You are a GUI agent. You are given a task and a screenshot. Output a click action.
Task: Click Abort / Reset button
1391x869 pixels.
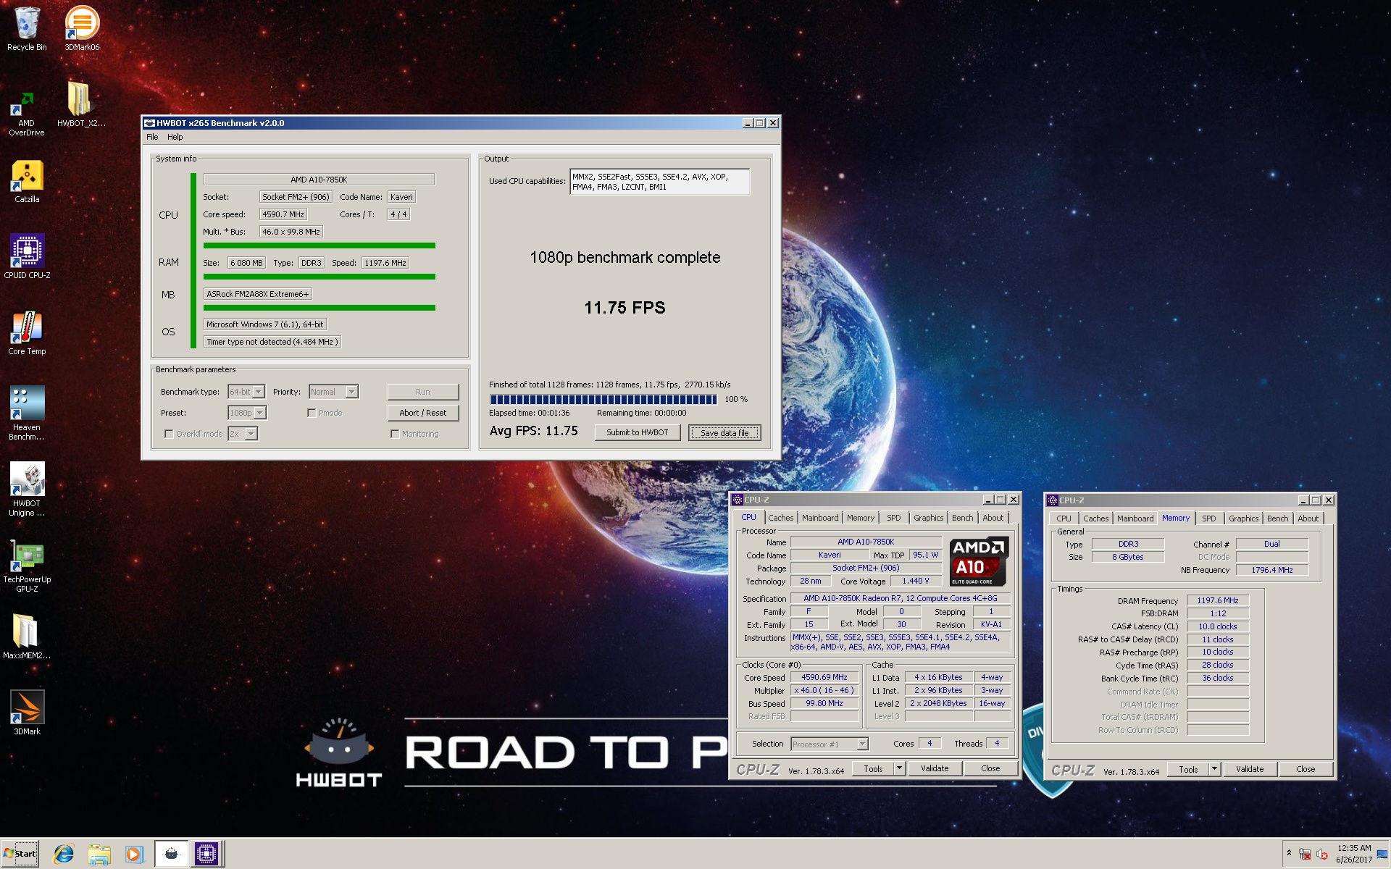(x=423, y=413)
